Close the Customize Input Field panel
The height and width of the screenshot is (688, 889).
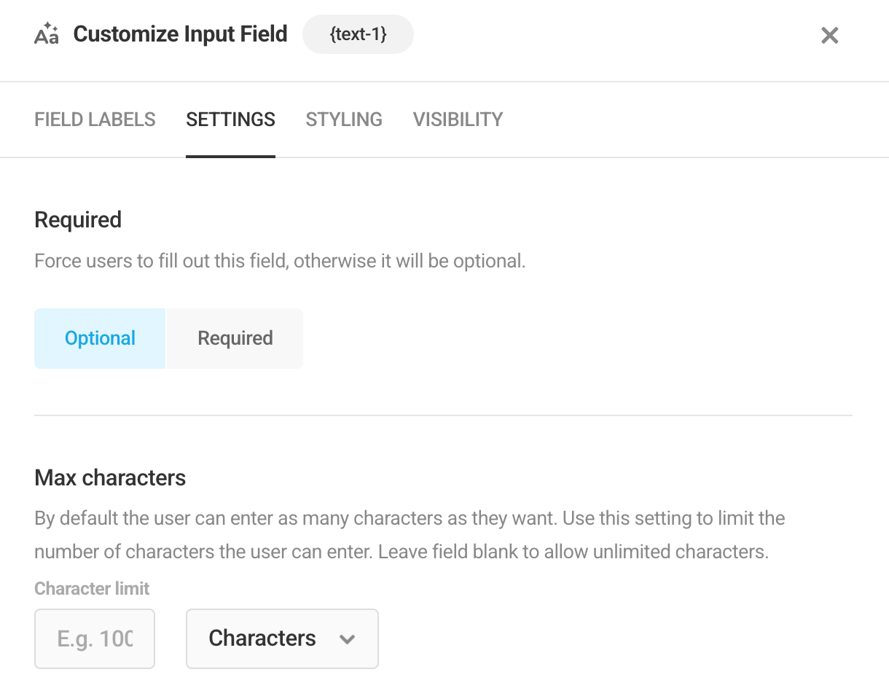tap(829, 35)
